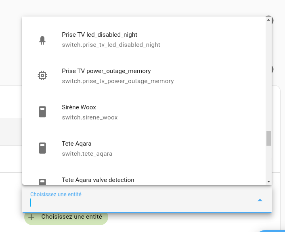Pick the Sirène Woox entry
Viewport: 285px width, 232px height.
[x=144, y=112]
